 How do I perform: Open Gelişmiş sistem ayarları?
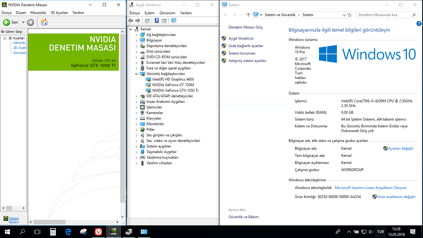pos(247,61)
